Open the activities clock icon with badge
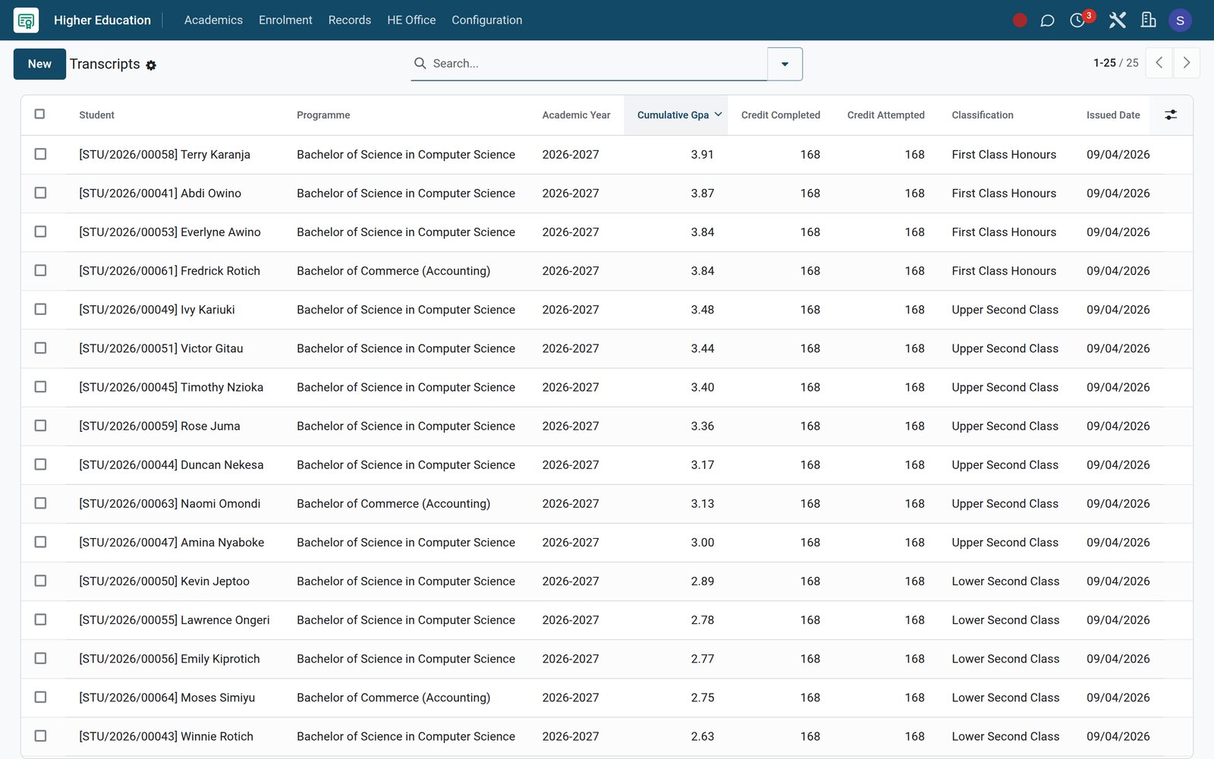Image resolution: width=1214 pixels, height=759 pixels. [x=1077, y=20]
